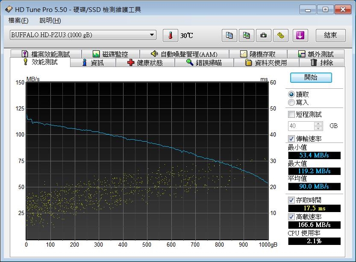
Task: Switch to the 抹除 erase tab
Action: click(322, 63)
